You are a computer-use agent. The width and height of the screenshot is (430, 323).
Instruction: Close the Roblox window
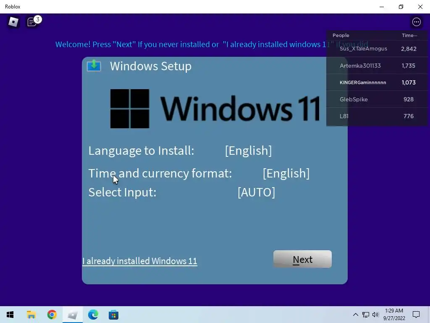click(x=420, y=7)
